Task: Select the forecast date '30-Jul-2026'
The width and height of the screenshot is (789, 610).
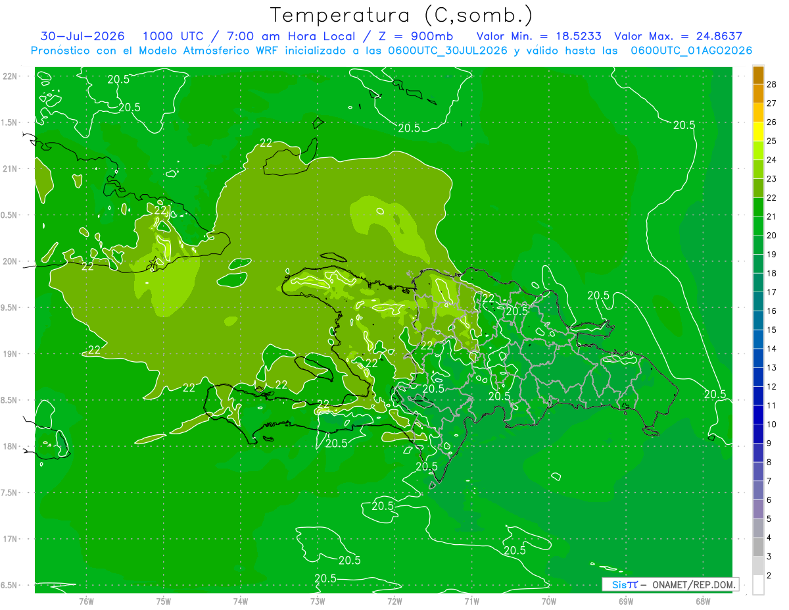Action: [83, 36]
